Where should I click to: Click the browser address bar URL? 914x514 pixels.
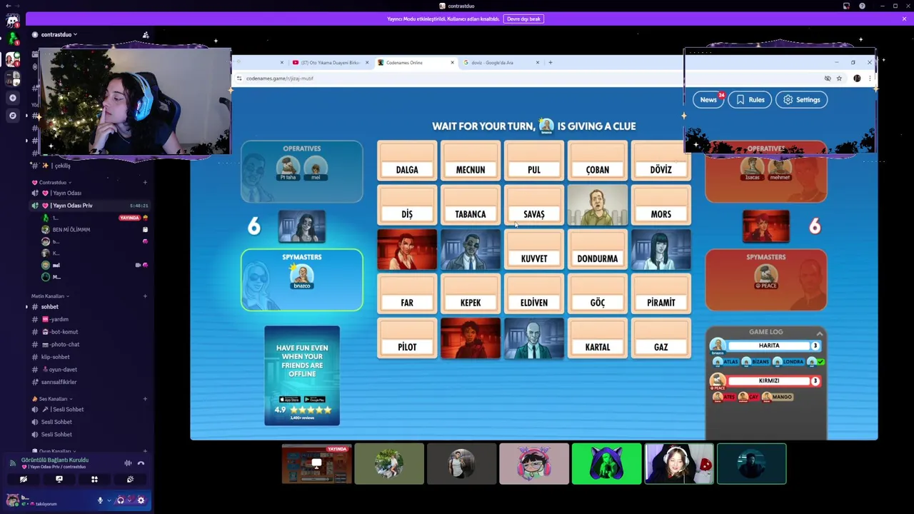point(280,79)
